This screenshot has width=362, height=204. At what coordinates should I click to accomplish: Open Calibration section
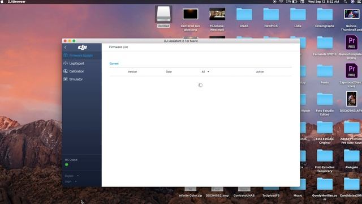tap(81, 71)
